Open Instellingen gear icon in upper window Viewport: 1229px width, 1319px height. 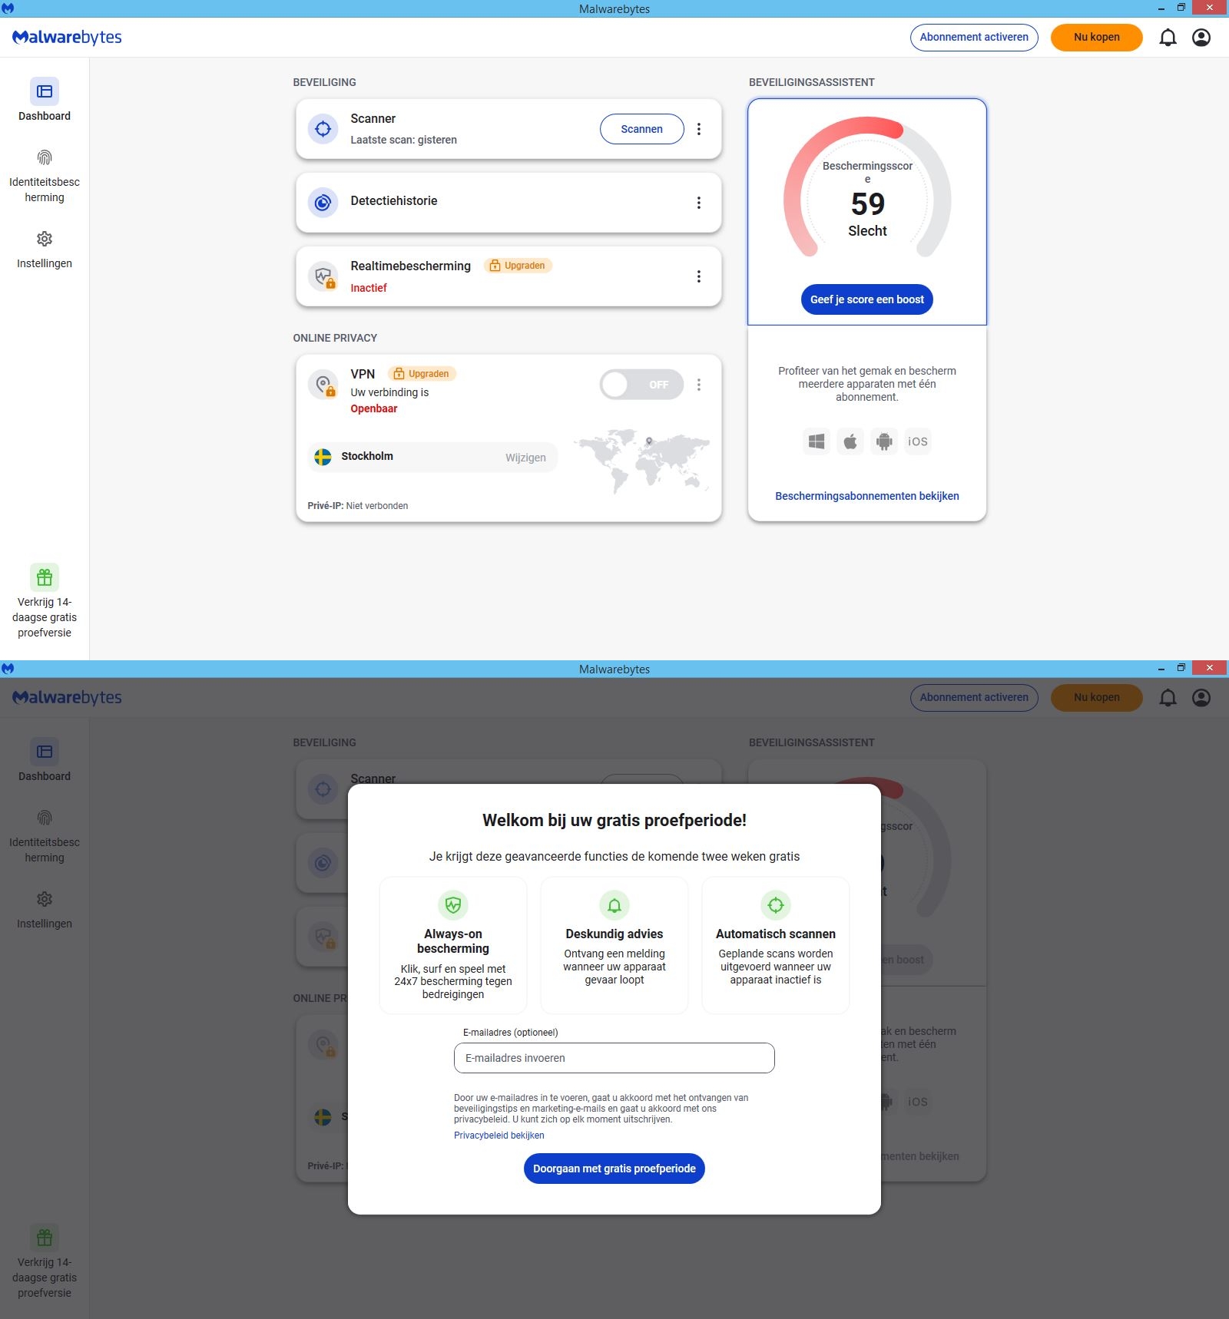45,239
